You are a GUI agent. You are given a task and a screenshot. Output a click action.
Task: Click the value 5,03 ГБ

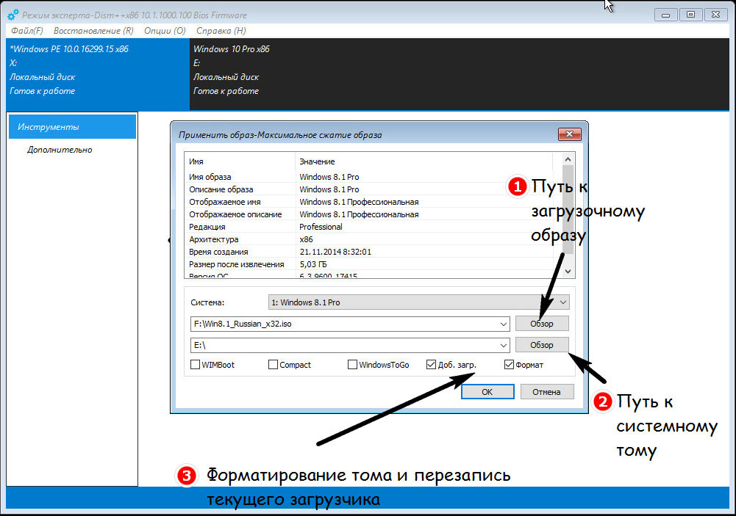click(x=313, y=264)
